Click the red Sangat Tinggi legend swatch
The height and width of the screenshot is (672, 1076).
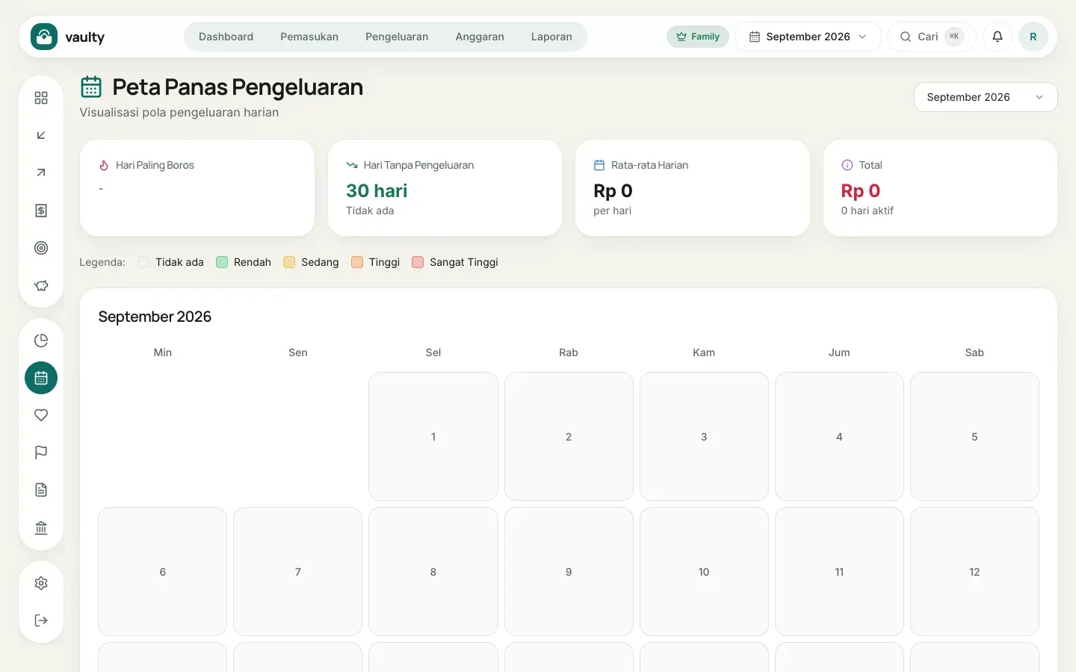coord(418,262)
